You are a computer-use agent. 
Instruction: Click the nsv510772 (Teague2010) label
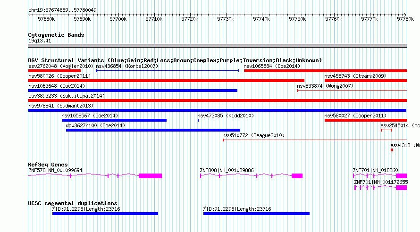(x=253, y=135)
